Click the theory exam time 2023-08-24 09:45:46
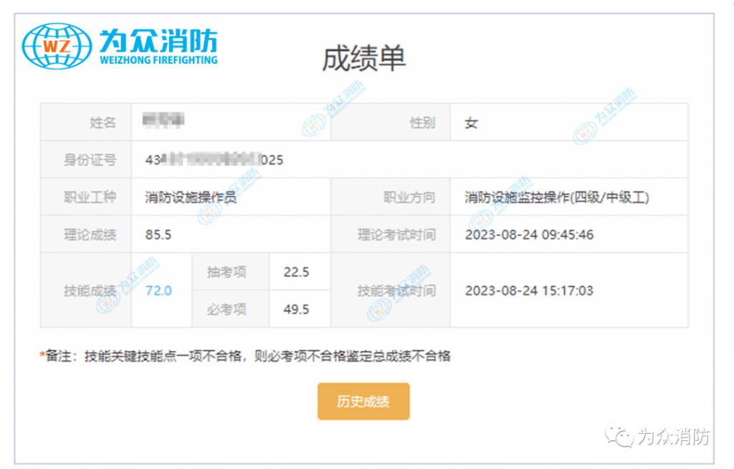The width and height of the screenshot is (734, 469). click(x=529, y=234)
